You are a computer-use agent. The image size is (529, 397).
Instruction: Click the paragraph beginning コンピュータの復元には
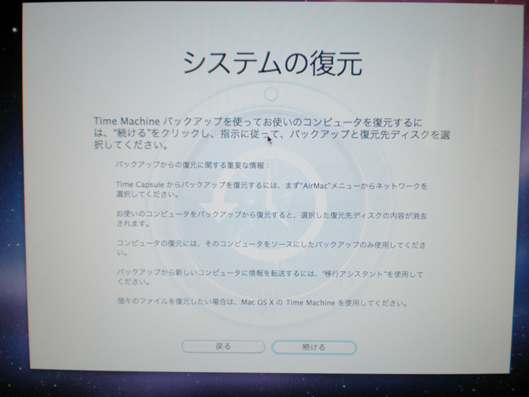tap(271, 248)
